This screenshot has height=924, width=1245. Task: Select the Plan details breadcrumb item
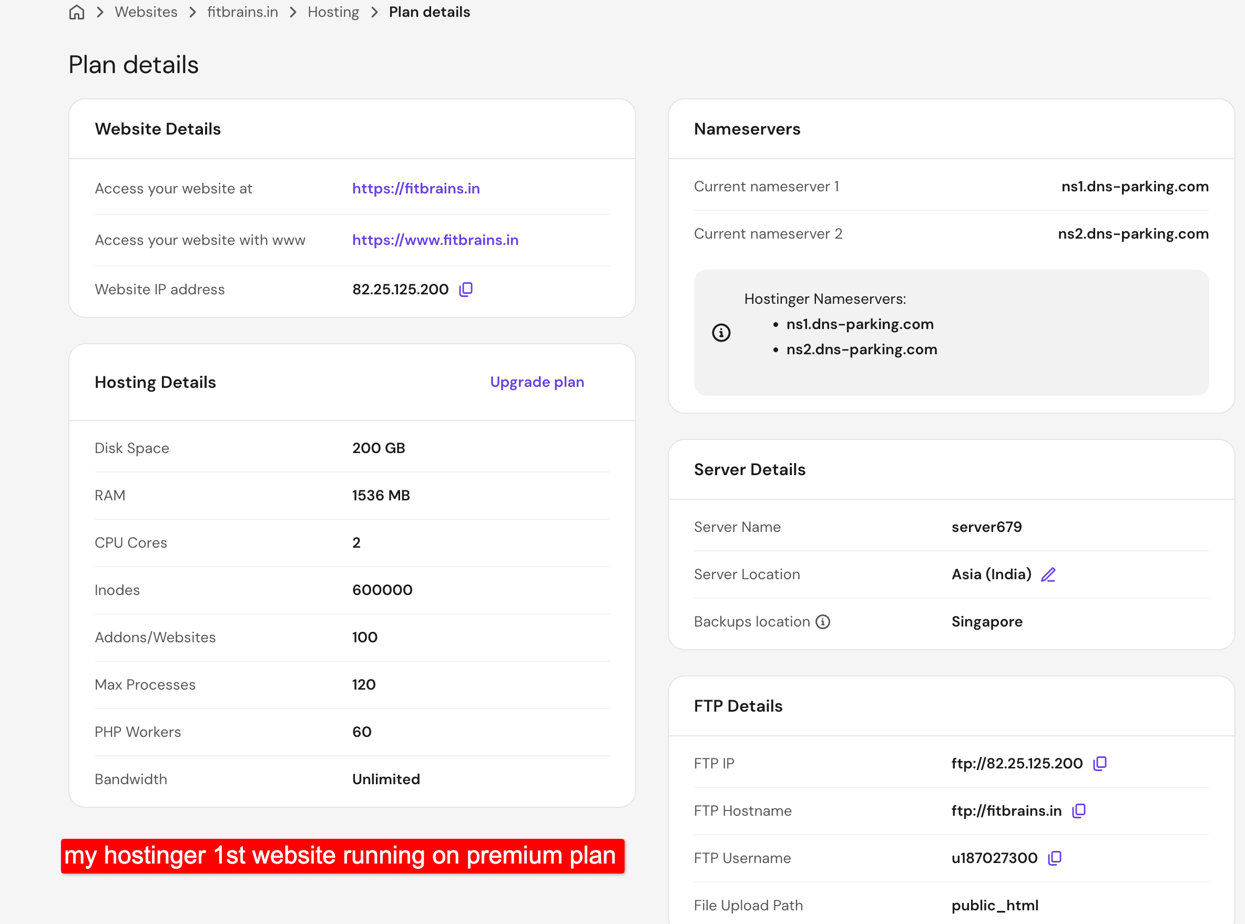tap(429, 12)
